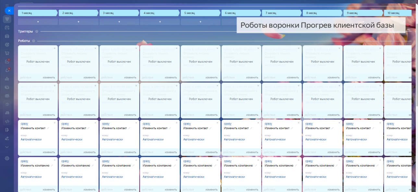Open сразу delay on Изменить компанию under 2 месяц
Image resolution: width=418 pixels, height=192 pixels.
[65, 161]
